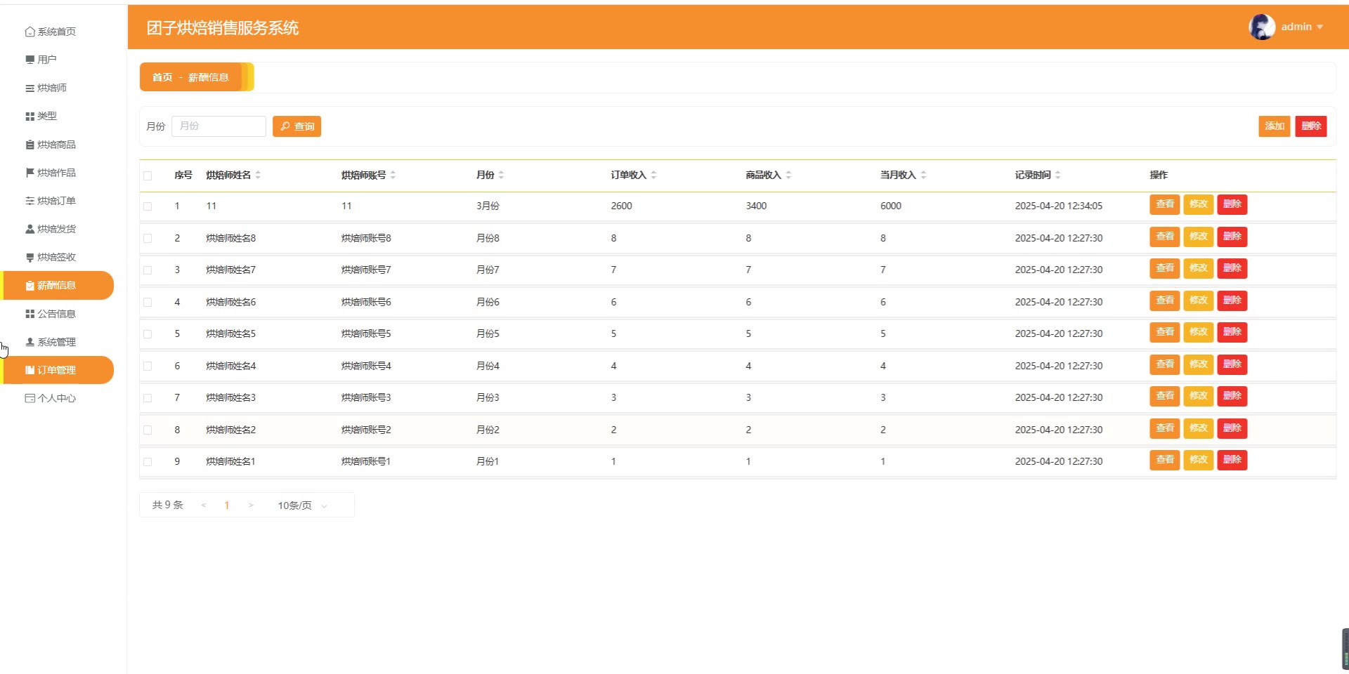The width and height of the screenshot is (1349, 674).
Task: Sort by 订单收入 column
Action: (653, 175)
